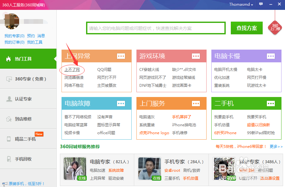The width and height of the screenshot is (285, 187).
Task: Open more options for 游戏环境 category
Action: [x=196, y=56]
